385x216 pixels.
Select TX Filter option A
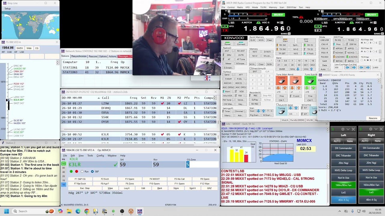[x=362, y=60]
